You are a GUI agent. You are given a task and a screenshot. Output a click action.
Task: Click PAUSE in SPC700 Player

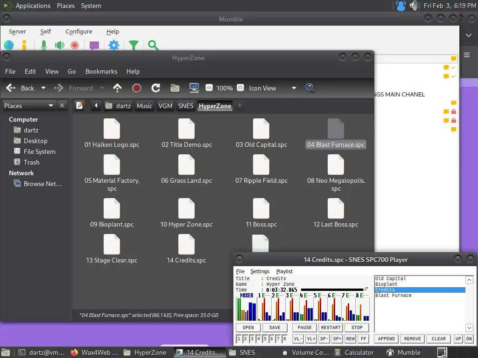coord(304,328)
